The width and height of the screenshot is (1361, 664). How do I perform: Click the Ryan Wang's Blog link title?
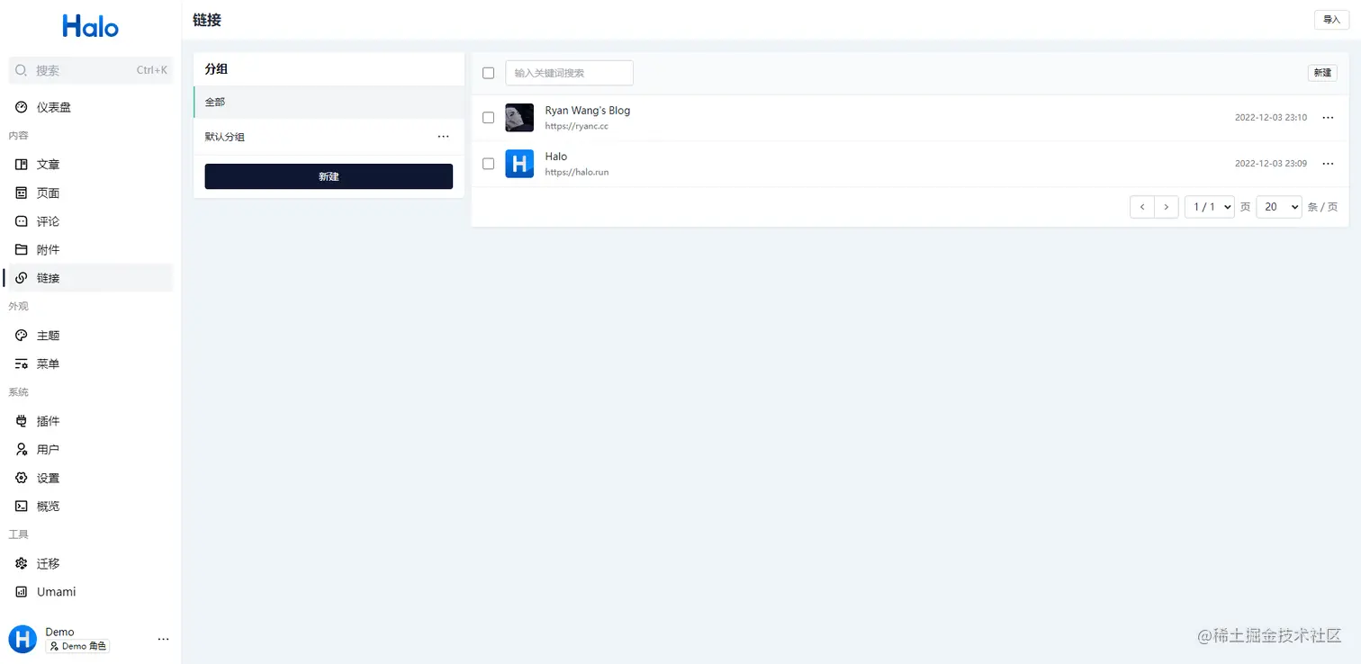pyautogui.click(x=588, y=111)
